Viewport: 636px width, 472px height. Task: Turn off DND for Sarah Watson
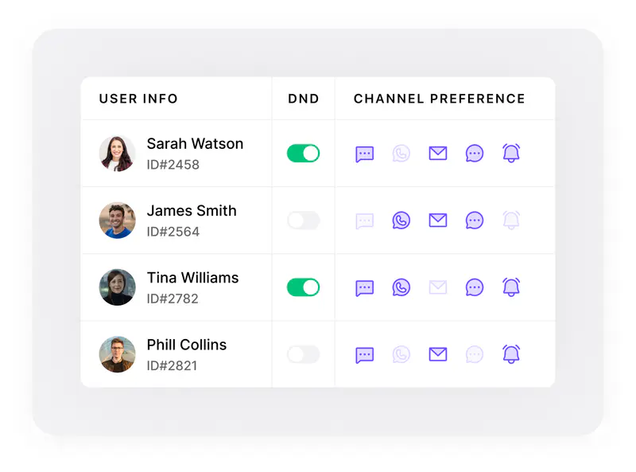tap(304, 154)
